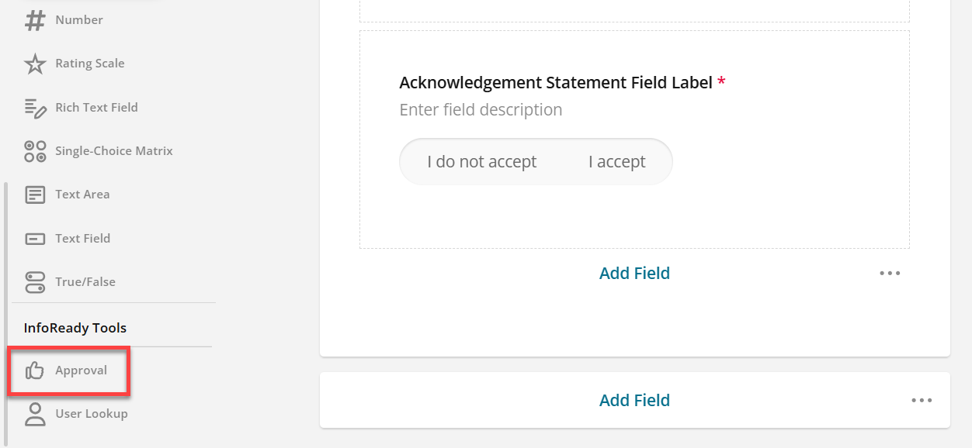Add a Rating Scale field

point(90,64)
